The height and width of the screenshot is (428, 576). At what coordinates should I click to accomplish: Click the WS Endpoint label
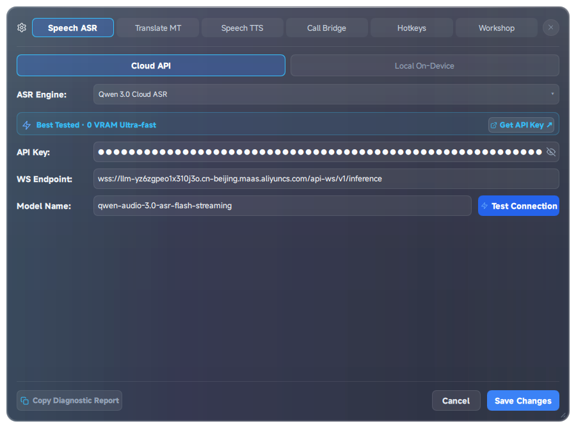coord(44,179)
